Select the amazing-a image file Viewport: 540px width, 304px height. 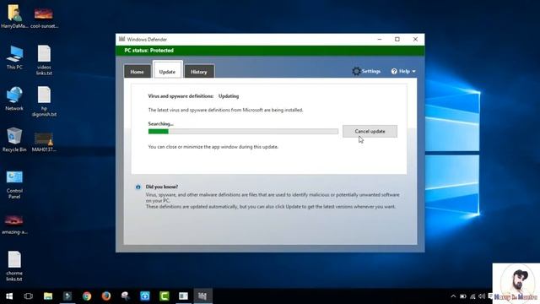tap(14, 224)
